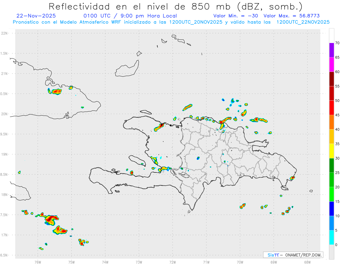Screen dimensions: 345x266
Task: Click the colorbar value label '45'
Action: [337, 115]
